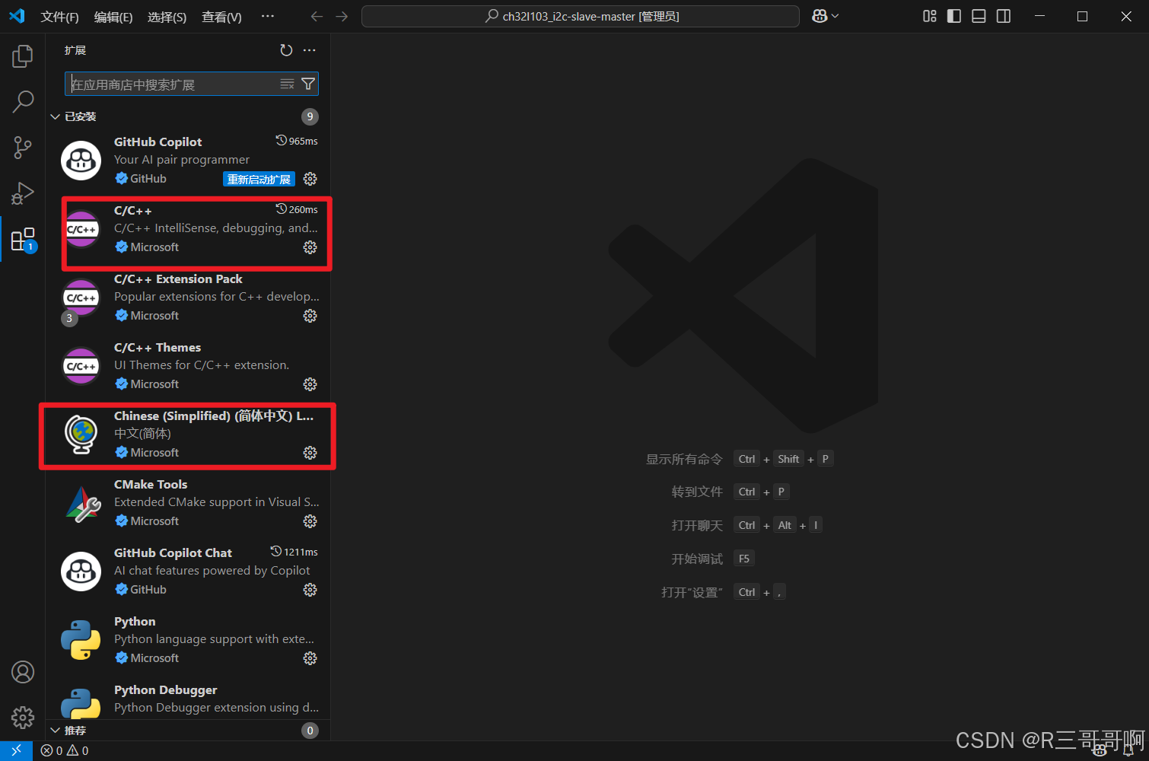Click the installed count badge 9
This screenshot has width=1149, height=761.
310,116
